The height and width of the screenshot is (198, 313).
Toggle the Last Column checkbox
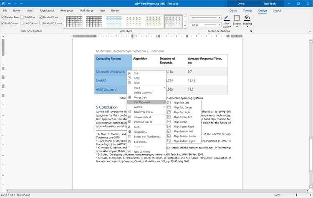22,23
